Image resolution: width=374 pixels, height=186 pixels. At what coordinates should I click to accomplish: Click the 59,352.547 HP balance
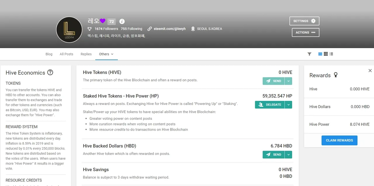pyautogui.click(x=277, y=96)
